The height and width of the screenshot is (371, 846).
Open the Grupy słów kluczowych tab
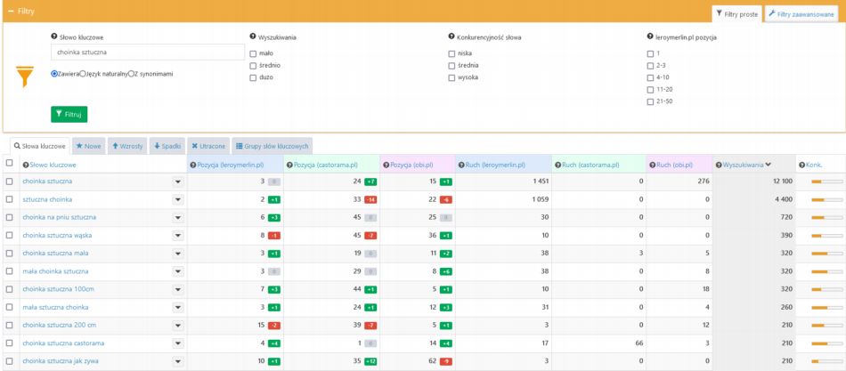pos(273,145)
